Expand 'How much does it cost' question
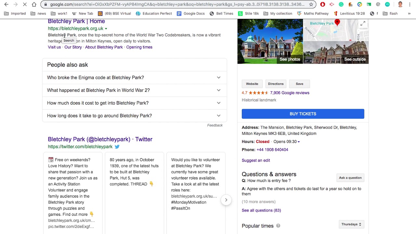 point(135,103)
